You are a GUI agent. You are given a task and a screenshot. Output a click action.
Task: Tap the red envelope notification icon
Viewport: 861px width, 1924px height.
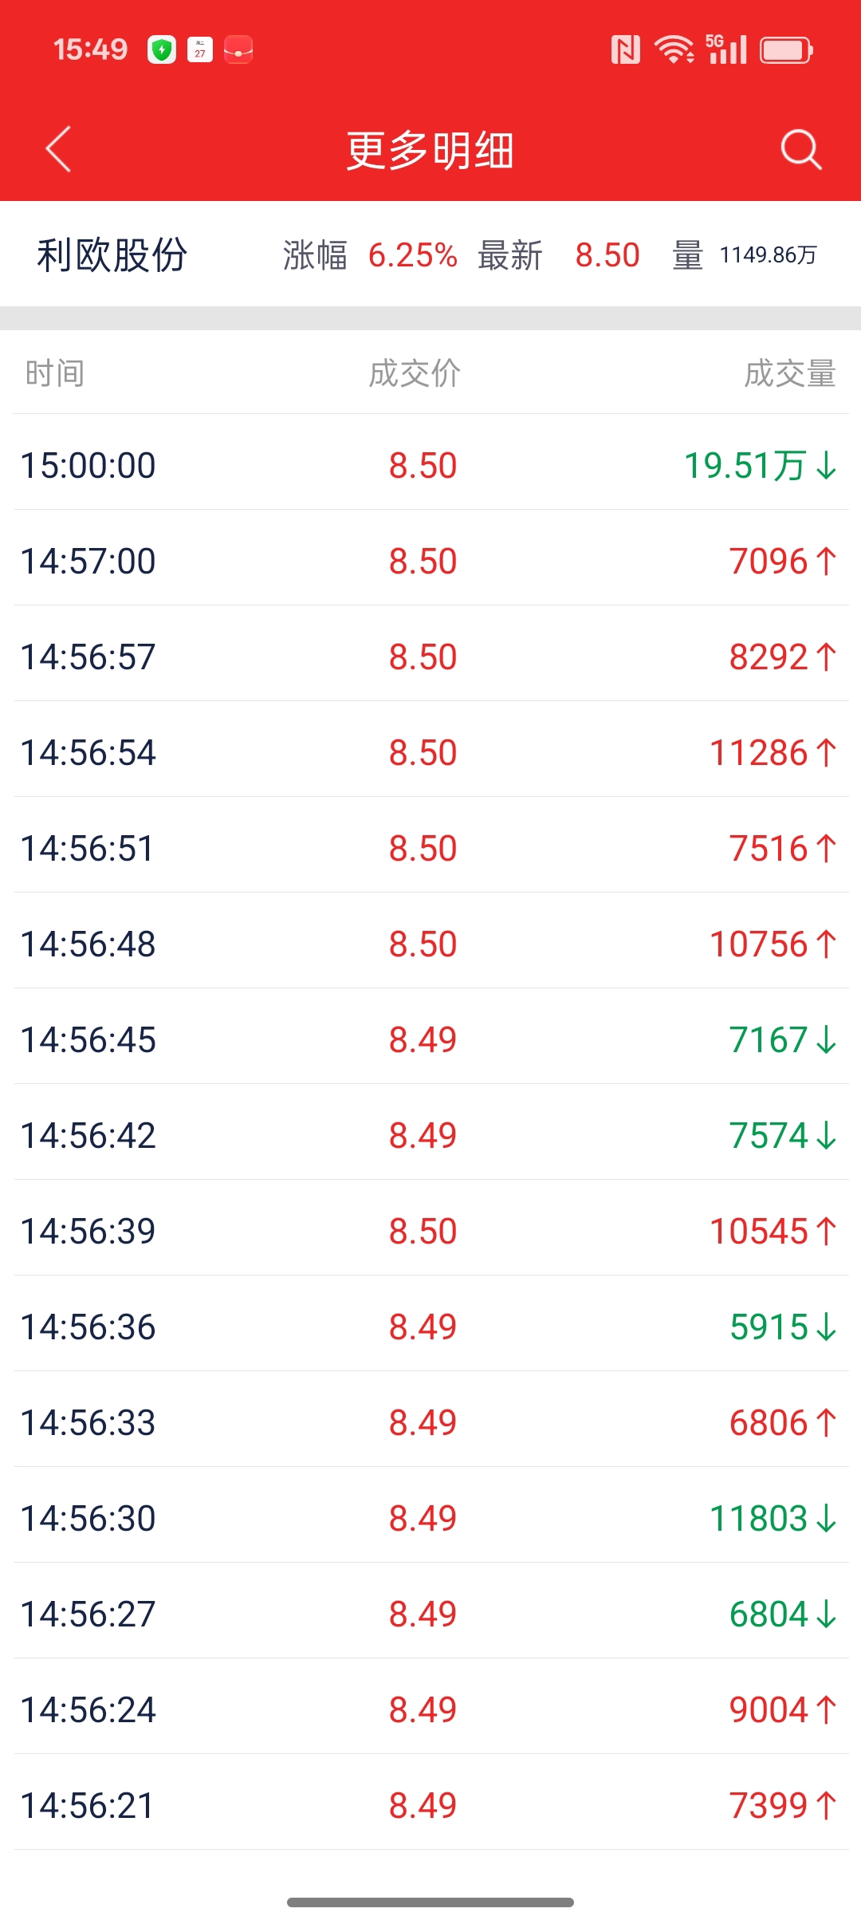(x=238, y=50)
